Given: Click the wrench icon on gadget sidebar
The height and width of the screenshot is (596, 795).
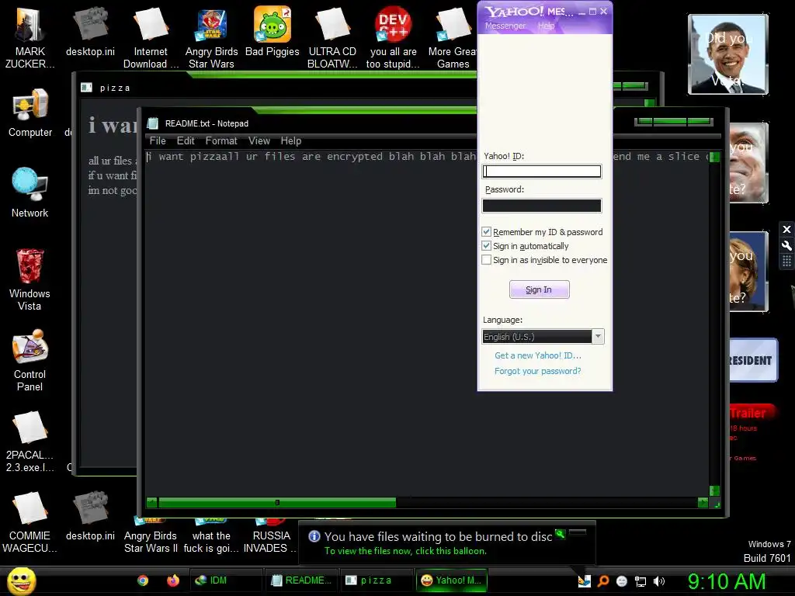Looking at the screenshot, I should [787, 246].
